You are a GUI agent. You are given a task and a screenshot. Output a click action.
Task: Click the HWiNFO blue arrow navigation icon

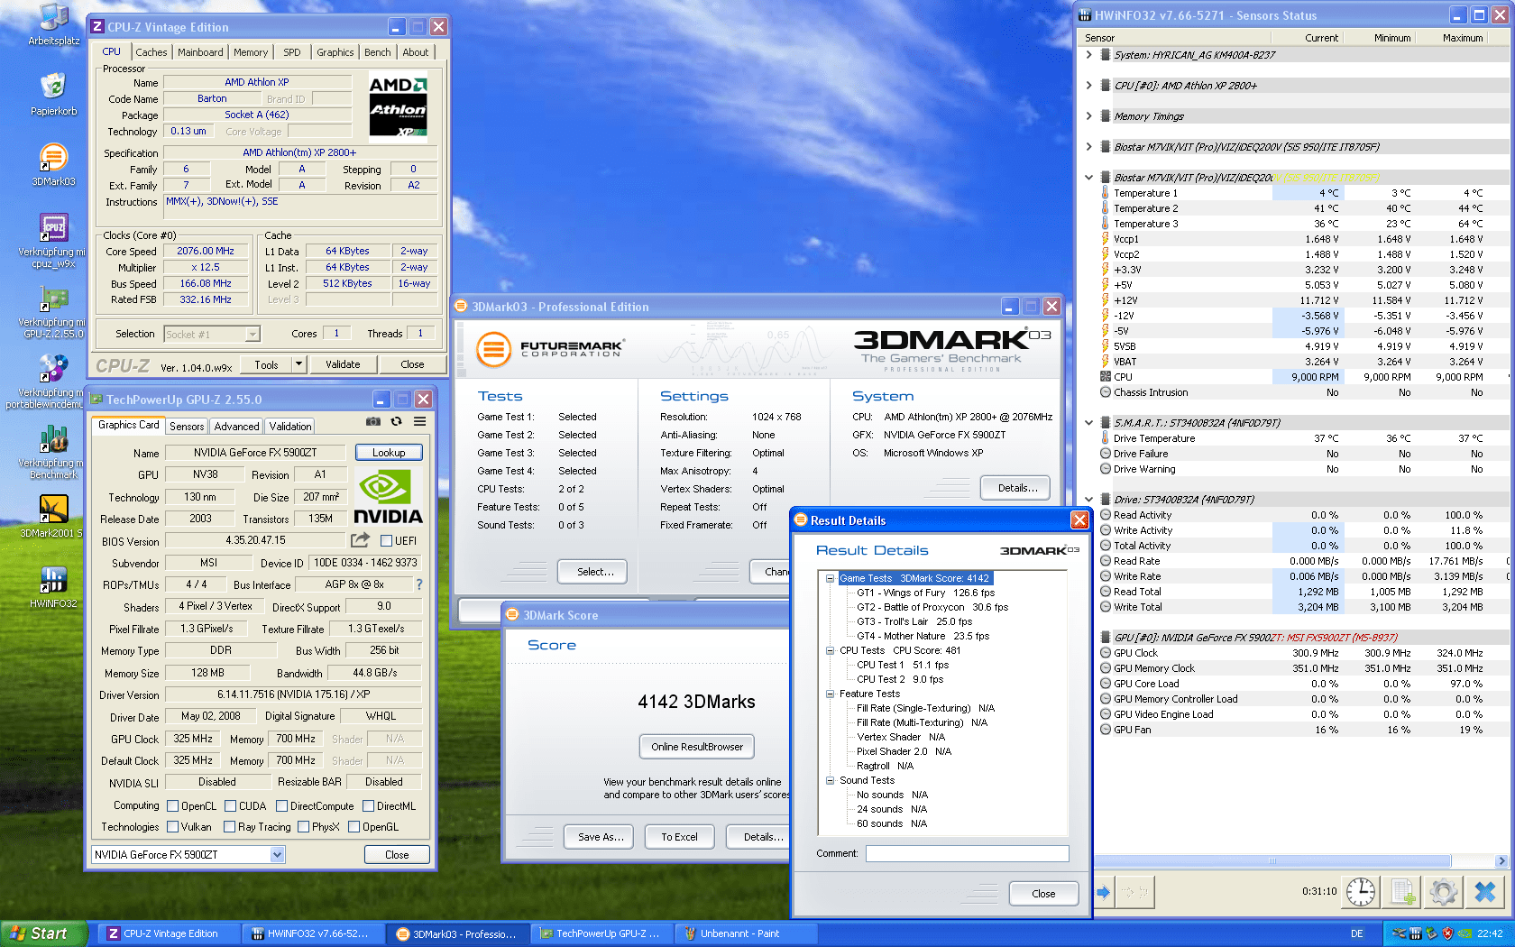coord(1104,892)
